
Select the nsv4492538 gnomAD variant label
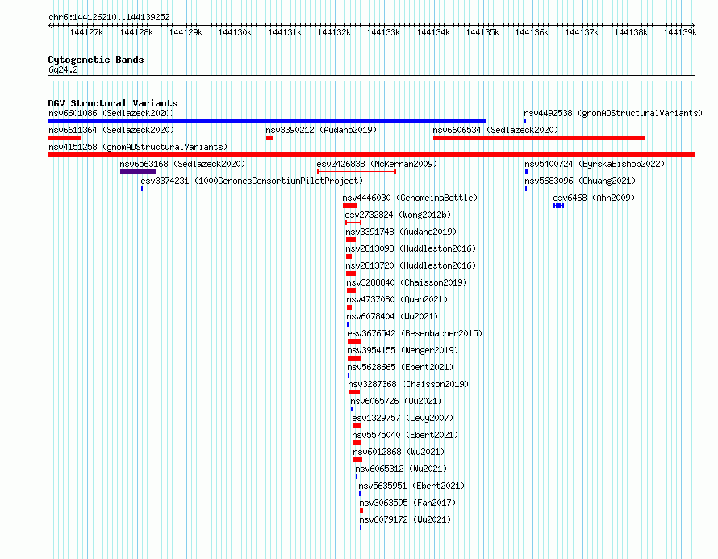point(613,113)
